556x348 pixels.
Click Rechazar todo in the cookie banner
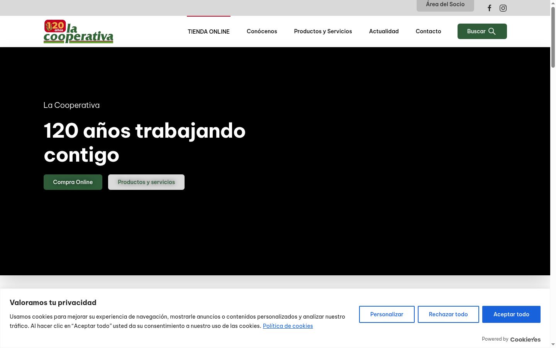[448, 314]
